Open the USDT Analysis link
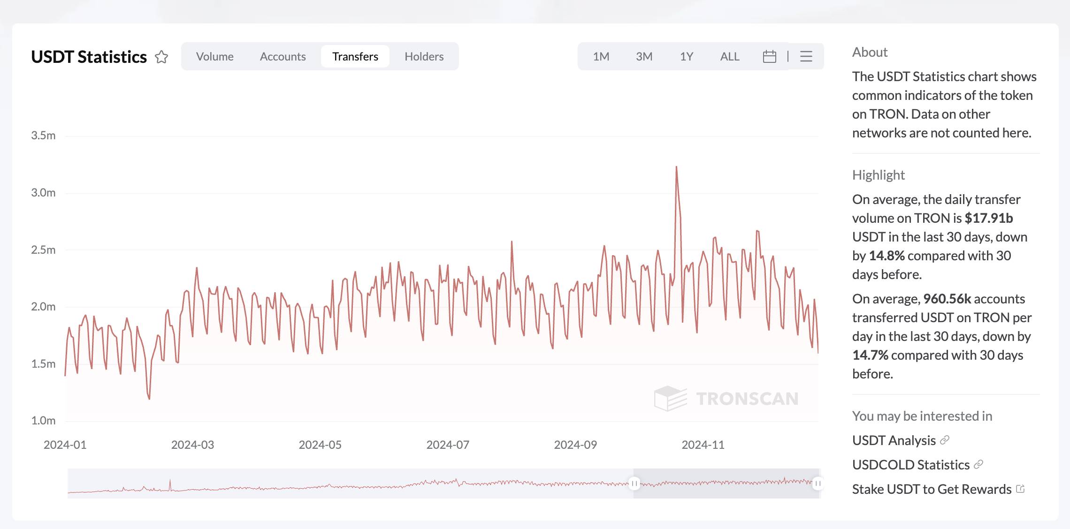 coord(894,440)
